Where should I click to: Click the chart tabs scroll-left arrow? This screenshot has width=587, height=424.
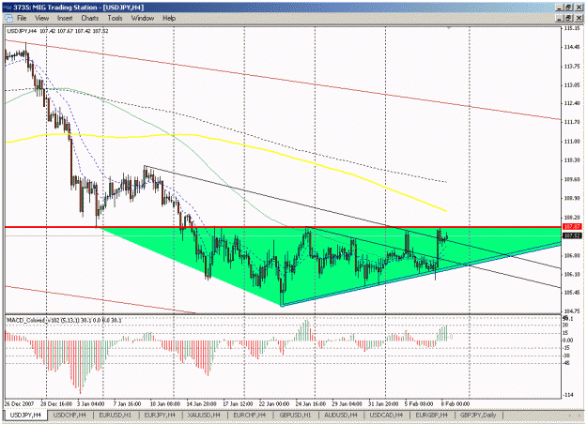point(570,416)
